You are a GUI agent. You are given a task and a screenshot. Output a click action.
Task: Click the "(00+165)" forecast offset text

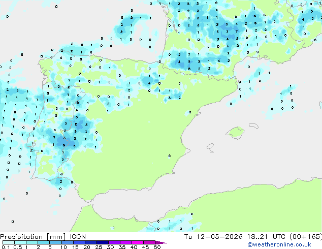click(306, 237)
